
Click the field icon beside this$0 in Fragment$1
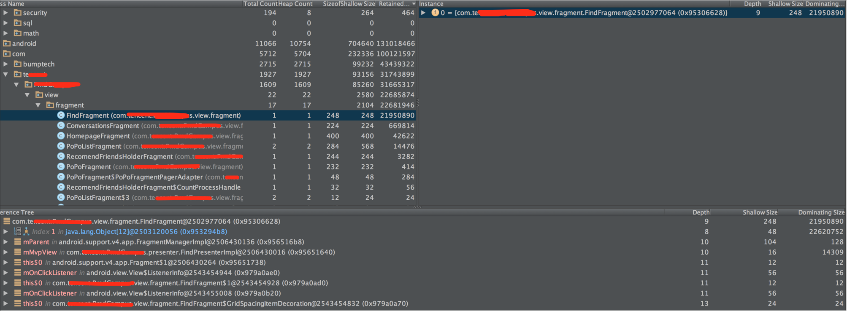(x=18, y=263)
